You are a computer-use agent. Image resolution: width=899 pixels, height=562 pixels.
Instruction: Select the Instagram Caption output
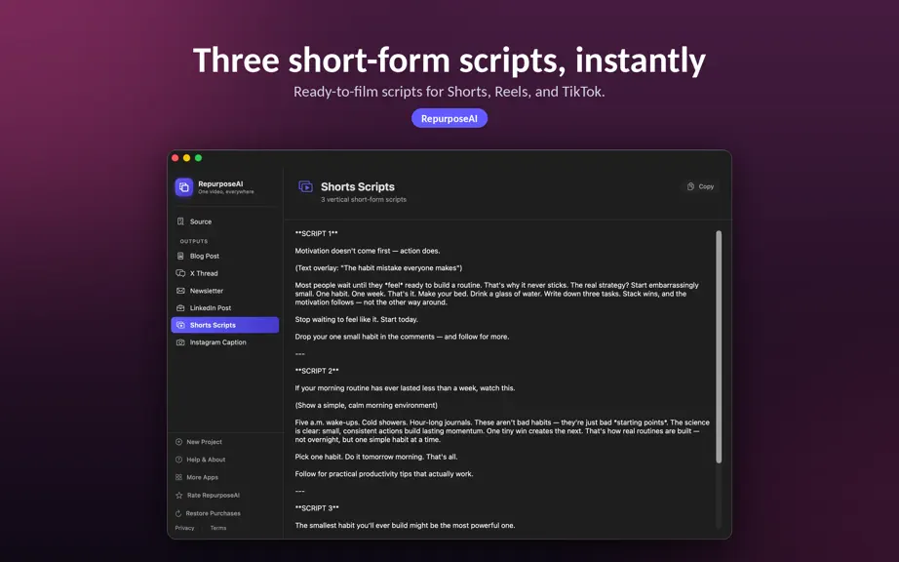(224, 342)
